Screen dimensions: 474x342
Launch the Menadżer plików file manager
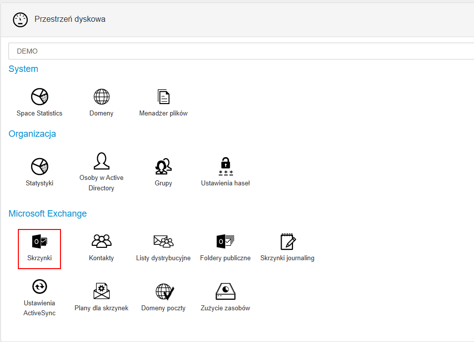point(164,97)
